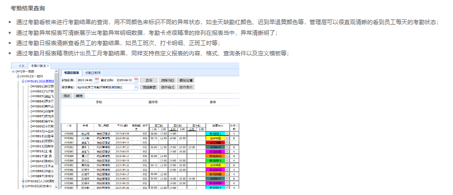
Task: Click the yellow status cell in the HY0005 row
Action: tap(216, 165)
